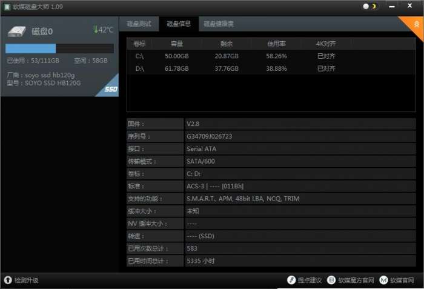
Task: Click the 5335 小时 usage time value
Action: (200, 261)
